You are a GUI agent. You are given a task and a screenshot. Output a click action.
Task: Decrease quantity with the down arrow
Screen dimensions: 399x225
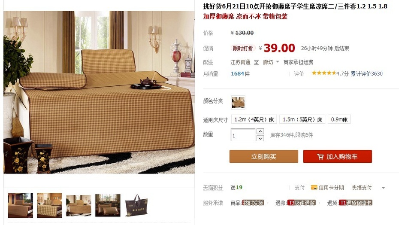coord(260,138)
